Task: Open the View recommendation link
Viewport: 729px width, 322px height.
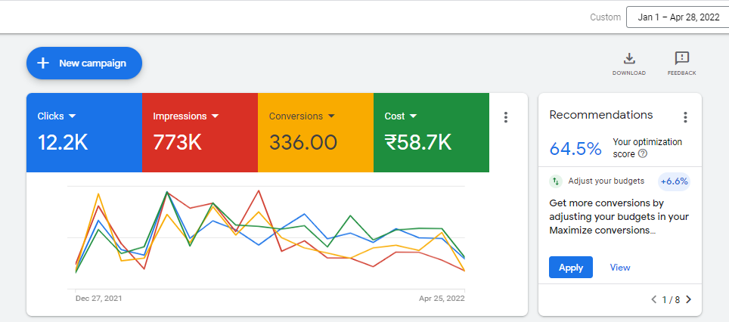Action: 620,267
